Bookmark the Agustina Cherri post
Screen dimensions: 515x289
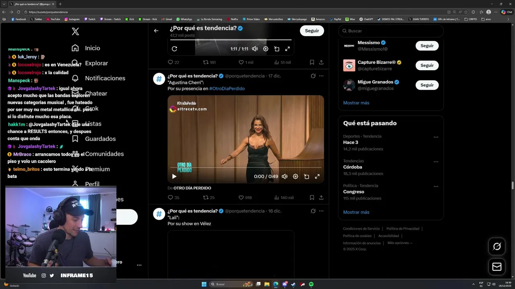pyautogui.click(x=312, y=197)
